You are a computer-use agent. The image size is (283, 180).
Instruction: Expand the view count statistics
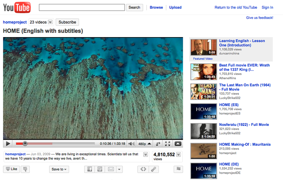(179, 155)
